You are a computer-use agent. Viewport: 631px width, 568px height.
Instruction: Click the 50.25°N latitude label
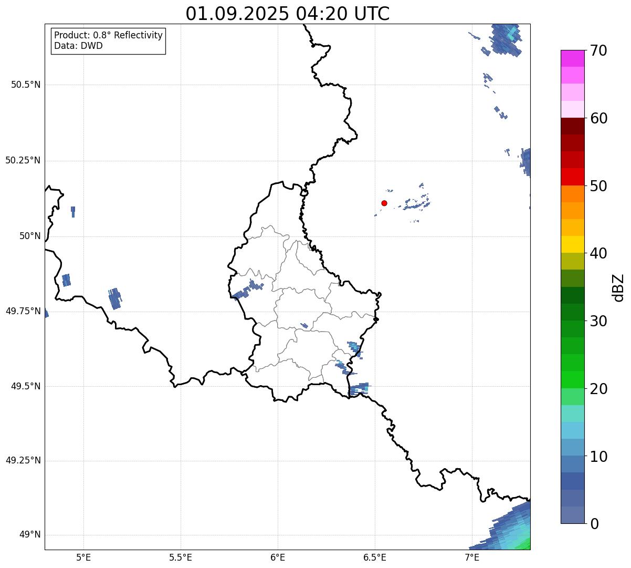click(23, 160)
